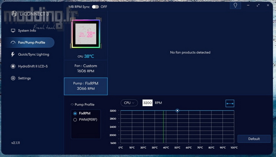Screen dimensions: 276x157
Task: Open the Quick/Sync Lighting page
Action: pos(33,55)
